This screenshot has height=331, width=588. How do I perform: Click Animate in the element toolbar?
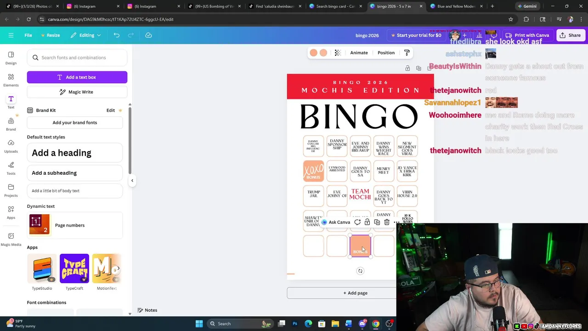click(x=359, y=53)
